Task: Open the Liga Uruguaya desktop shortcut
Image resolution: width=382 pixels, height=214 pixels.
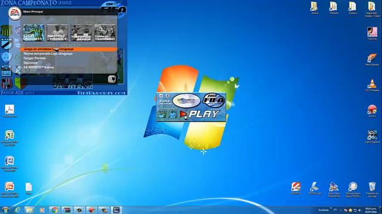Action: click(x=372, y=137)
